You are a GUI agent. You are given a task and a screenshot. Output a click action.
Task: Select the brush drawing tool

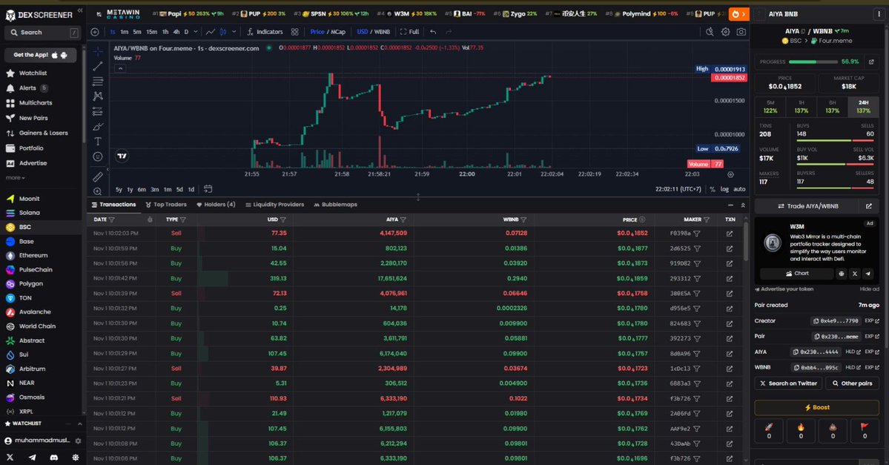(98, 127)
